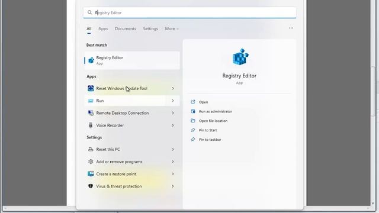Choose Open file location
The width and height of the screenshot is (379, 213).
(x=213, y=121)
